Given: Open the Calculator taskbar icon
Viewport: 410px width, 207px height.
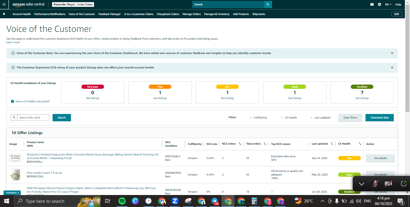Looking at the screenshot, I should pyautogui.click(x=254, y=201).
